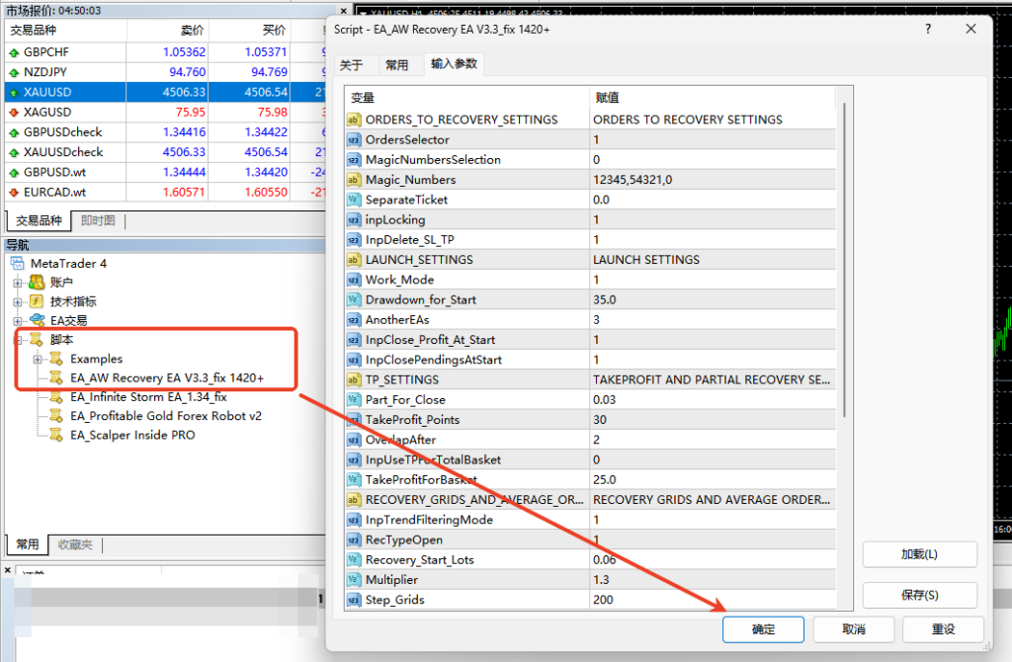This screenshot has width=1012, height=662.
Task: Click the string icon beside Magic_Numbers
Action: [354, 180]
